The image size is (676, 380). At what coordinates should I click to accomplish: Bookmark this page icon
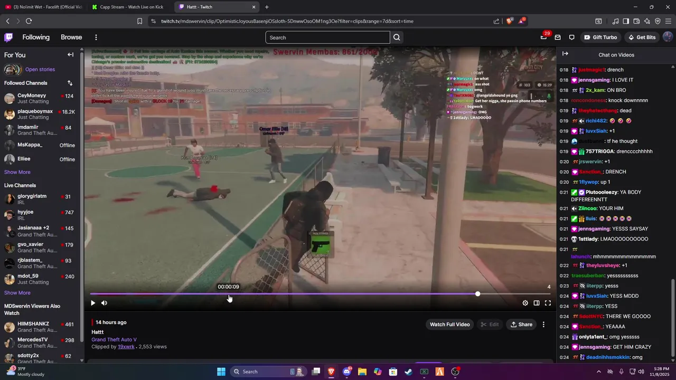139,21
